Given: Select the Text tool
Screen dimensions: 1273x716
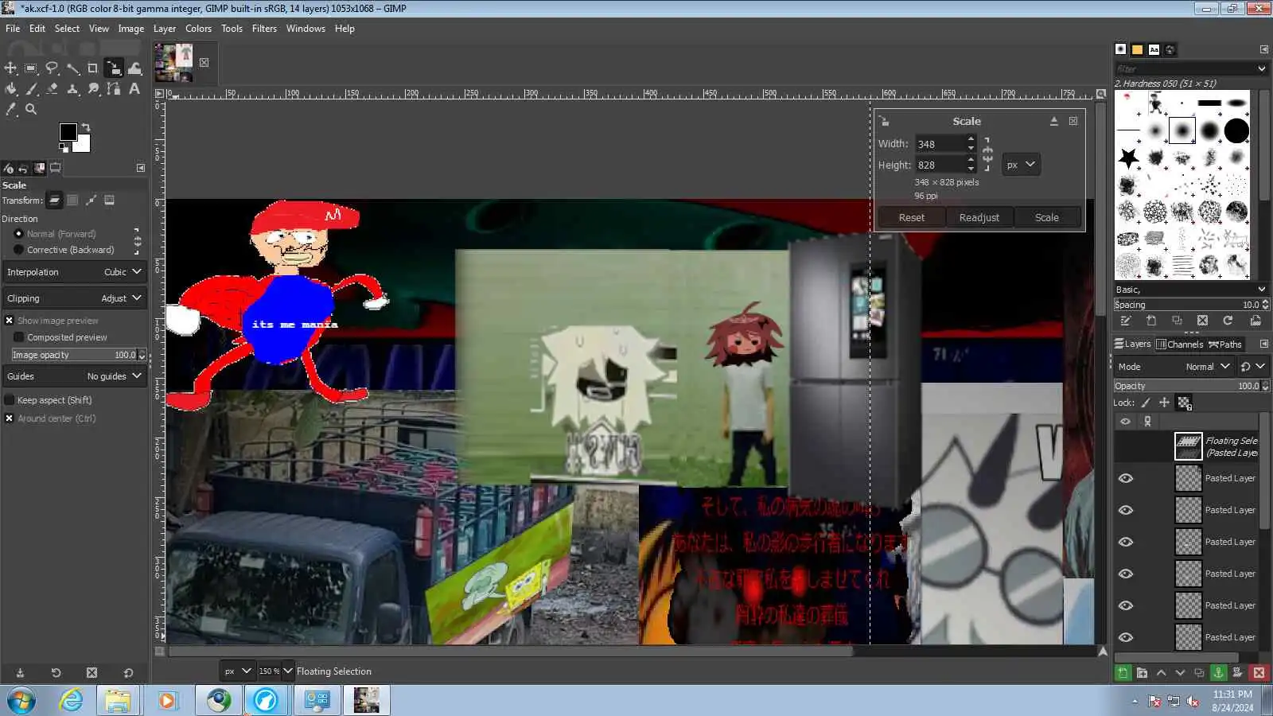Looking at the screenshot, I should [134, 89].
